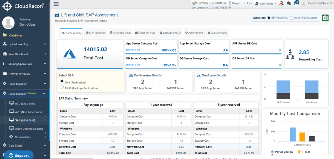Open the User Guide dropdown

(266, 4)
